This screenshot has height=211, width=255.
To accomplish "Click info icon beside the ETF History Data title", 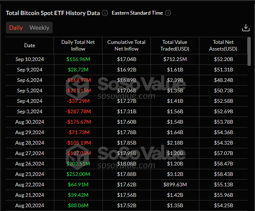I will 105,13.
